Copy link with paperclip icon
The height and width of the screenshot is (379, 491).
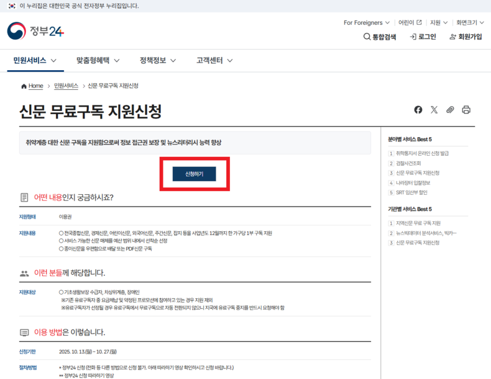[450, 110]
